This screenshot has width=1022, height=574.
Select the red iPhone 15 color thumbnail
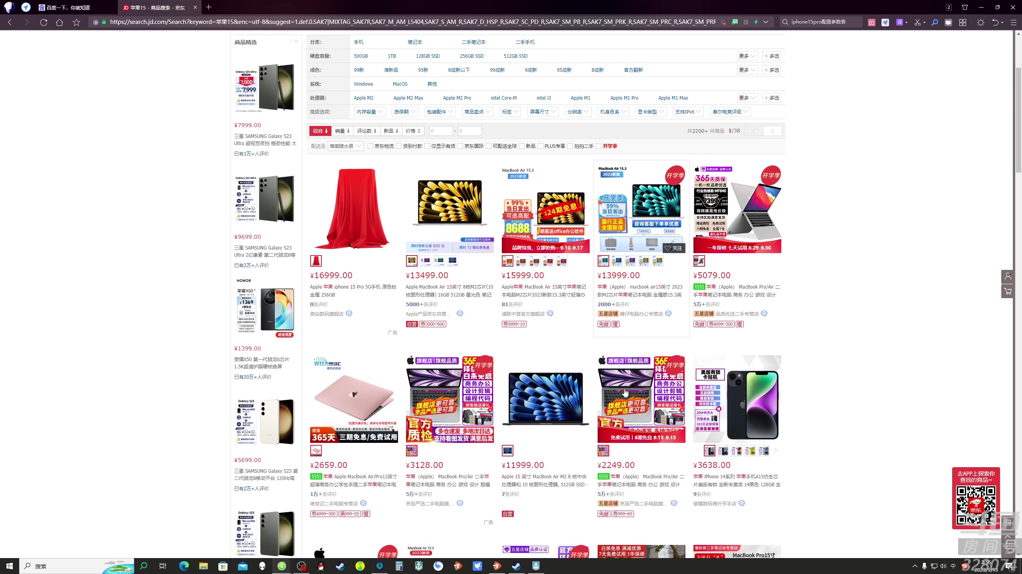[316, 261]
